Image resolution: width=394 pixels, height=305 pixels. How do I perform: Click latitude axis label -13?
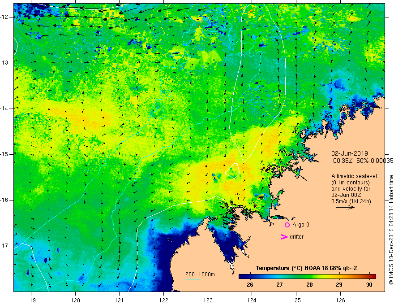tap(5, 63)
